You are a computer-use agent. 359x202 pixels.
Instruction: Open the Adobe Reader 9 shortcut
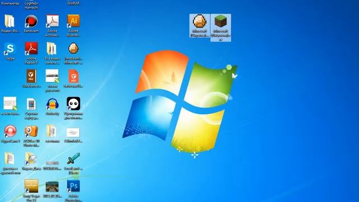31,49
